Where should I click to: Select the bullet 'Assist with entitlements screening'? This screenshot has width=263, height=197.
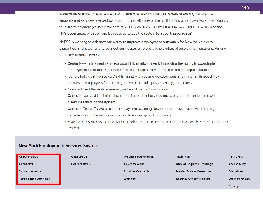118,89
